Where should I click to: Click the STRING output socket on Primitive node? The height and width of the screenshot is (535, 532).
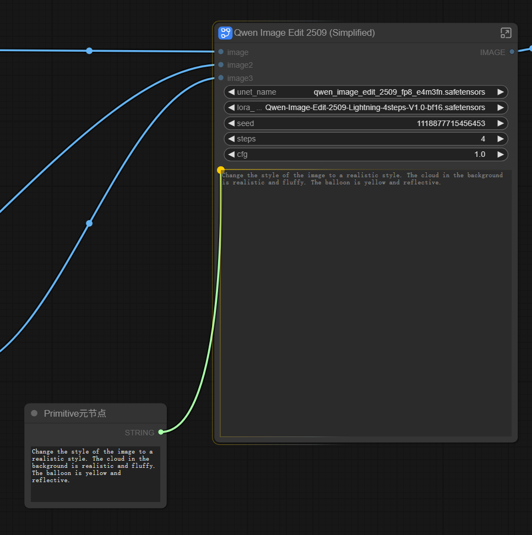coord(161,432)
